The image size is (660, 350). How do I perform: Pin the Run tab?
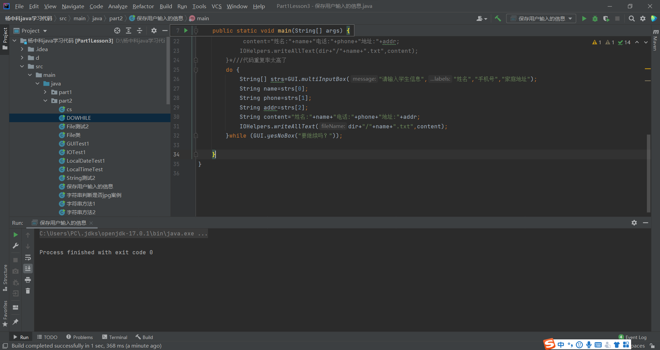[15, 322]
